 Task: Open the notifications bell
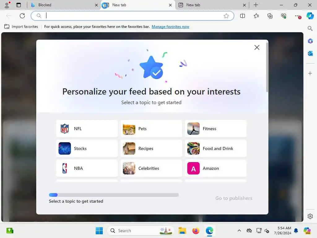296,231
